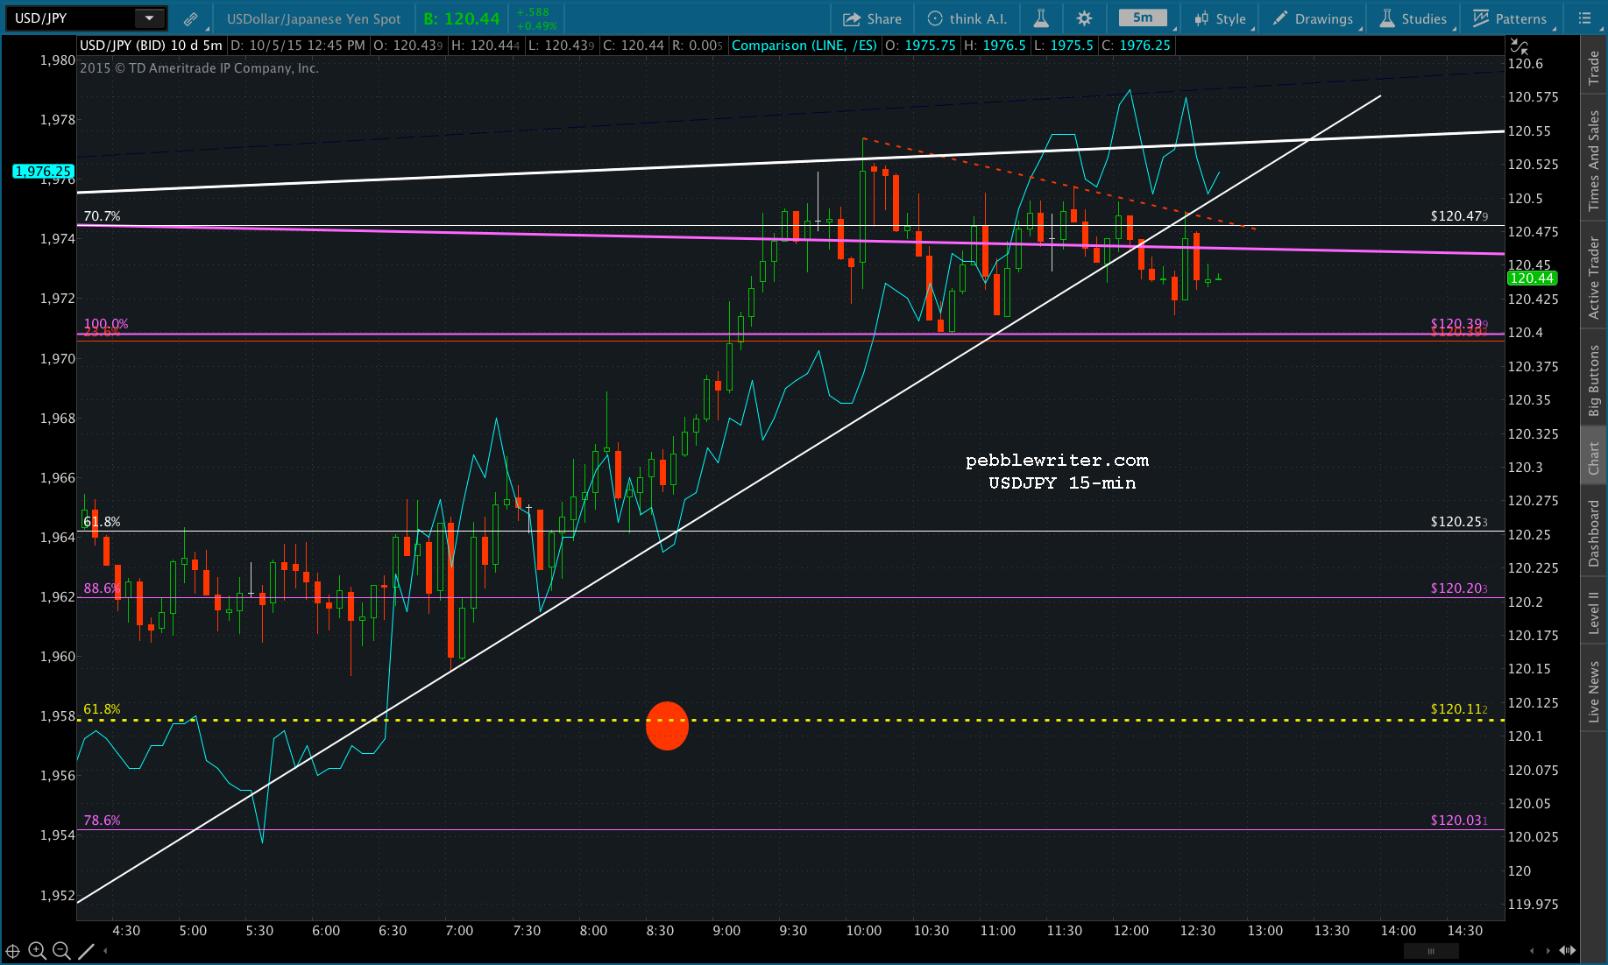Open the Level II side tab
This screenshot has width=1608, height=965.
tap(1594, 612)
